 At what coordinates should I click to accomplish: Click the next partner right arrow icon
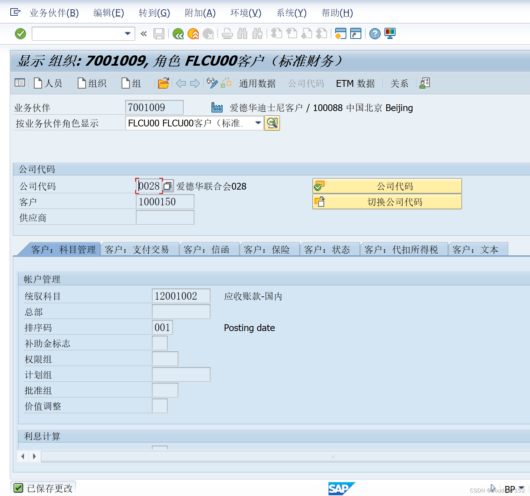[195, 84]
